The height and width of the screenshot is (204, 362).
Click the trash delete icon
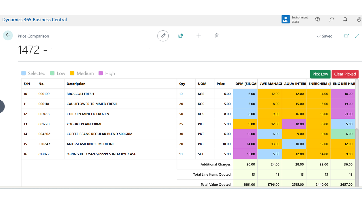coord(217,36)
